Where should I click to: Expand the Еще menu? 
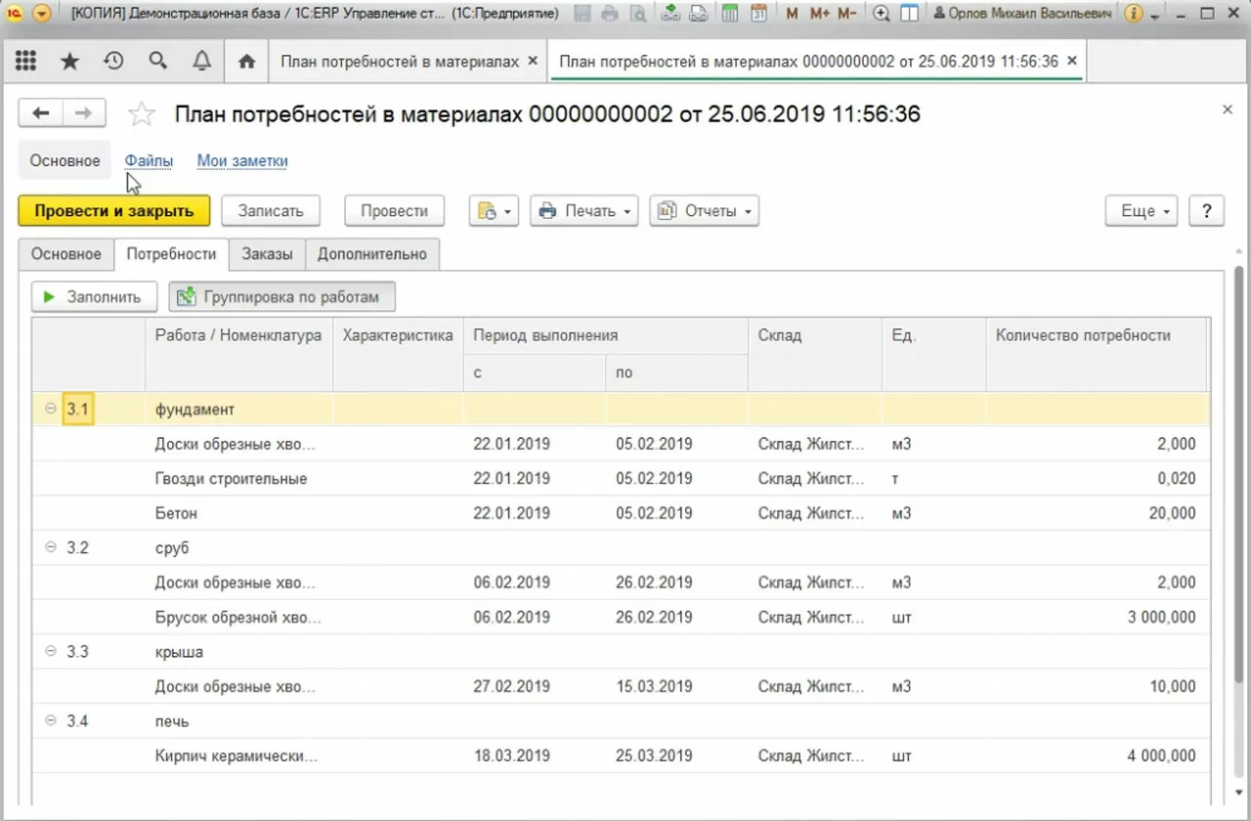tap(1141, 211)
